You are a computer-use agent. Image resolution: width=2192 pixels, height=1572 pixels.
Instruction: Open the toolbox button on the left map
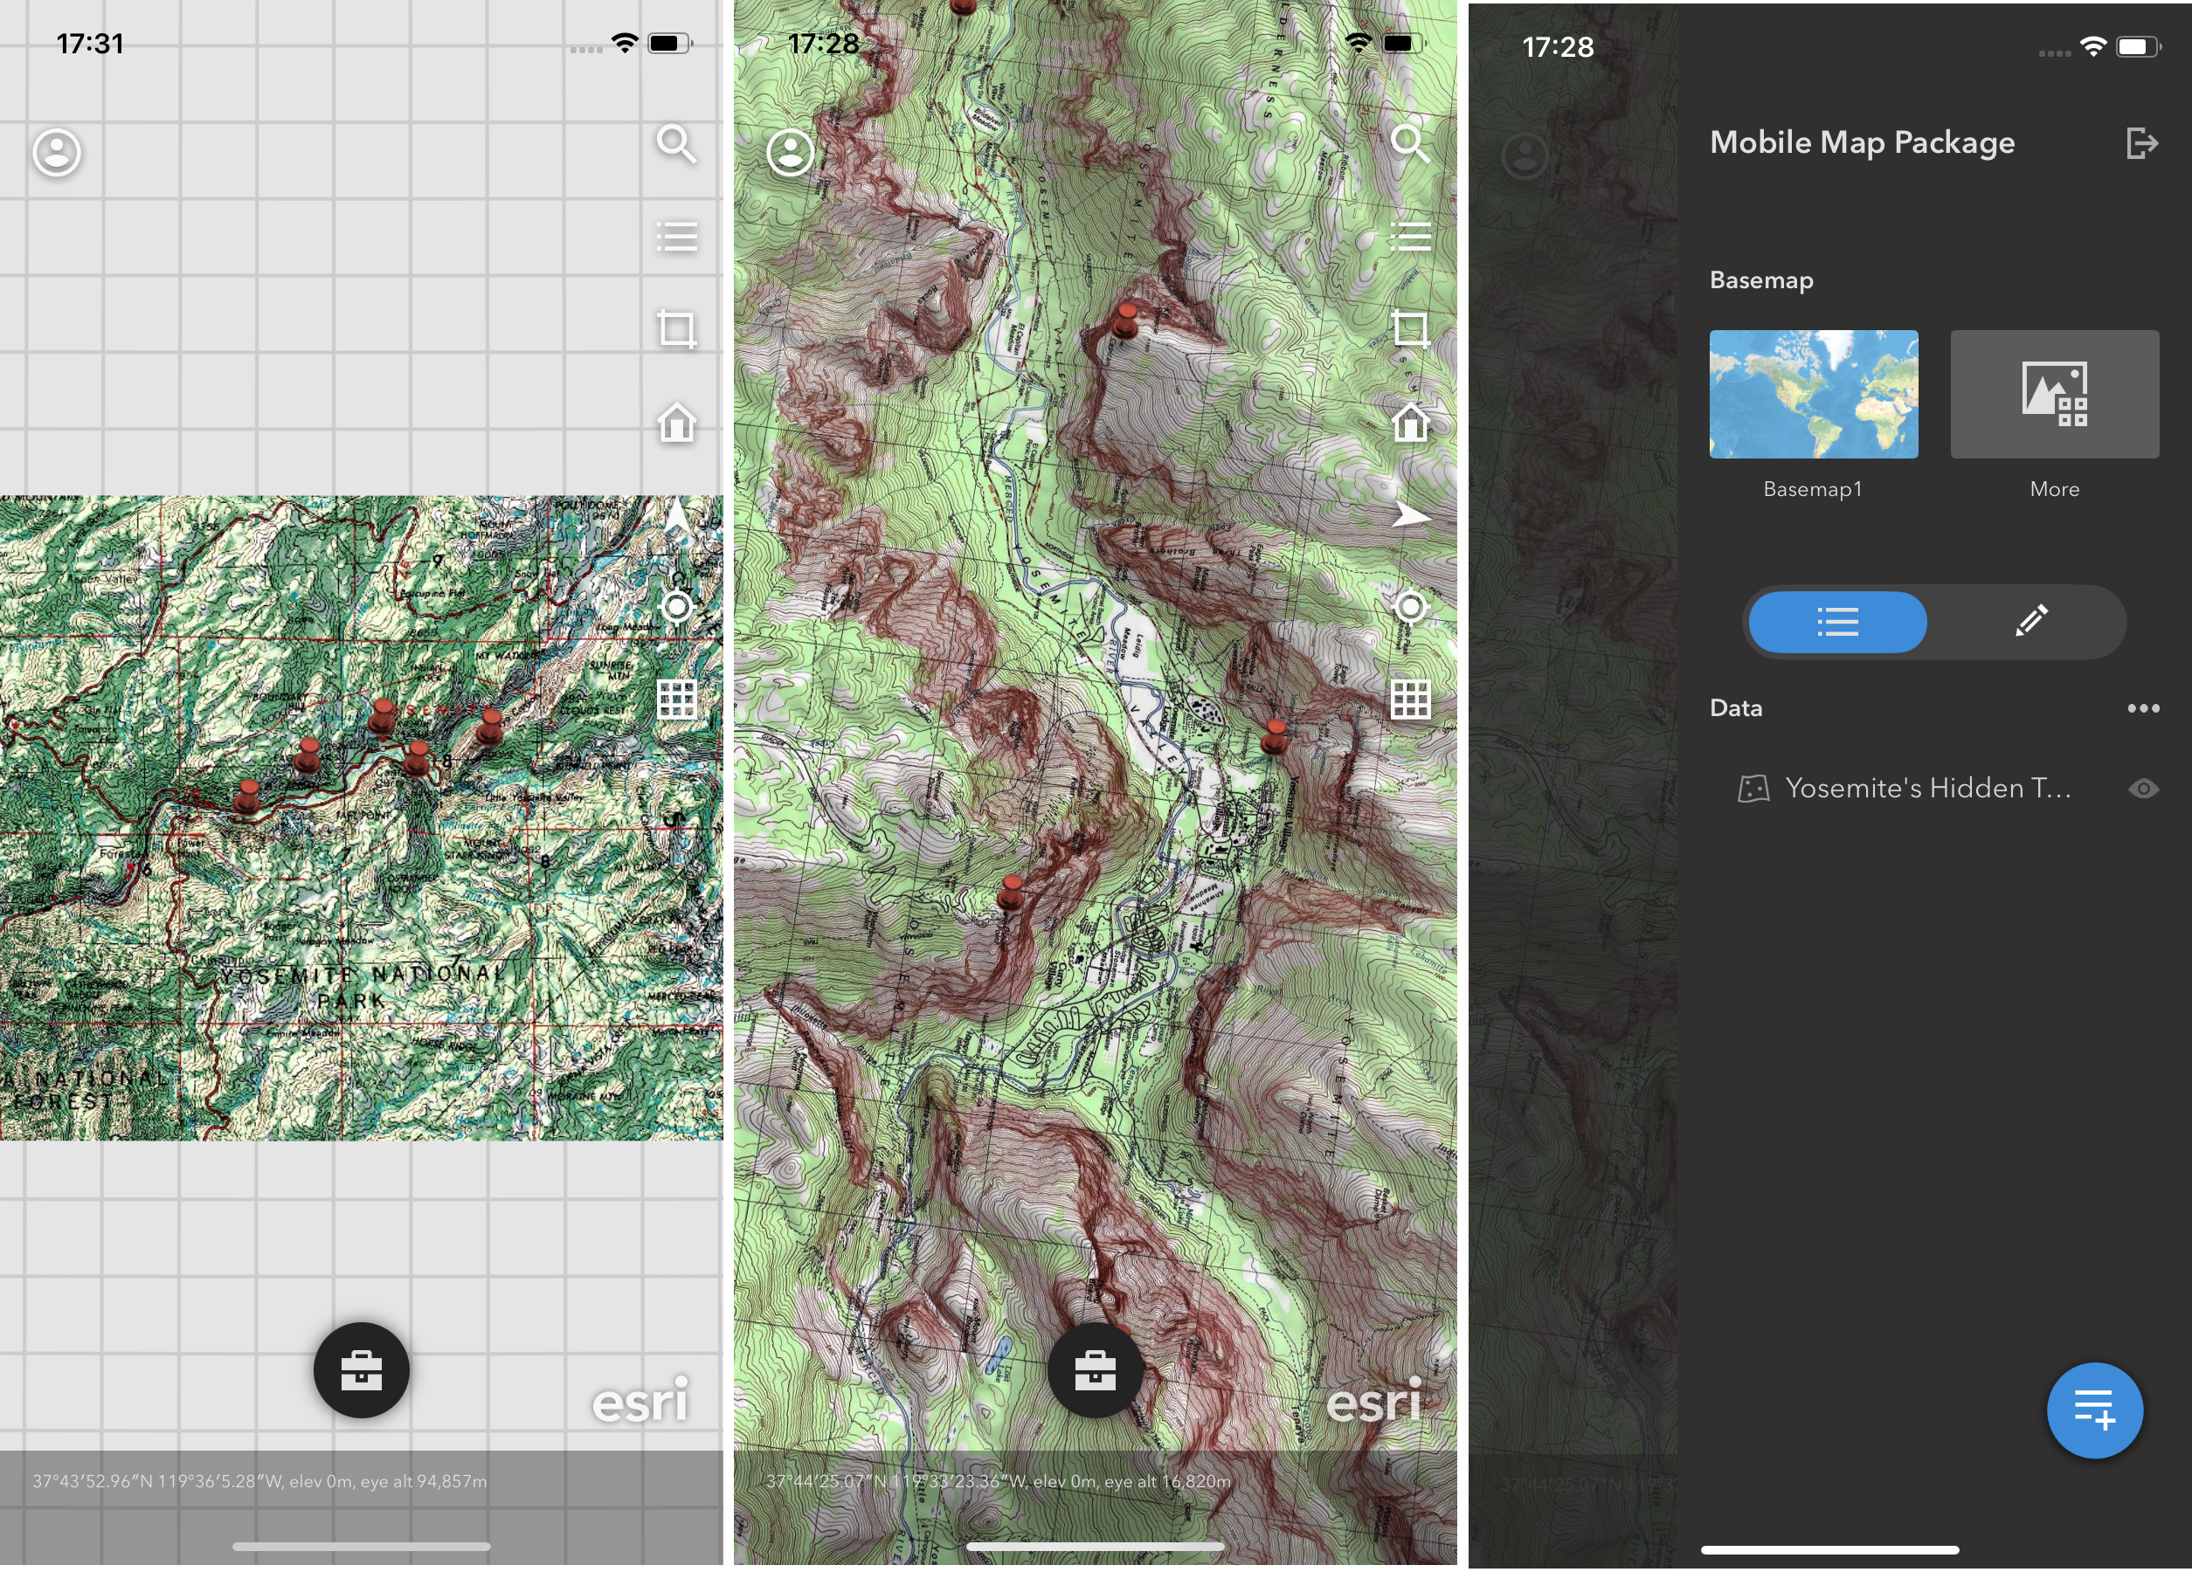click(x=362, y=1369)
